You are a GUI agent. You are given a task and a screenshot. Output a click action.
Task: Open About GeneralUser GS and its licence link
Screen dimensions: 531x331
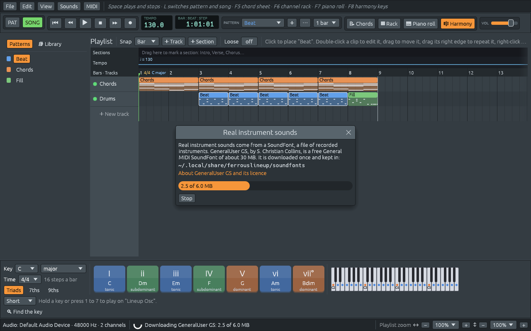coord(222,173)
